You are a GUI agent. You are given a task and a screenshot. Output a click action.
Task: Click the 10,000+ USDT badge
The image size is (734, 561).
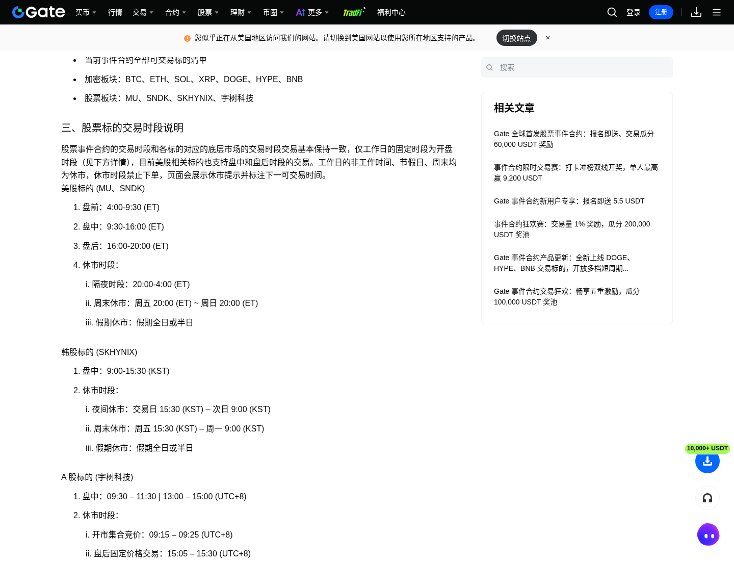[x=707, y=448]
